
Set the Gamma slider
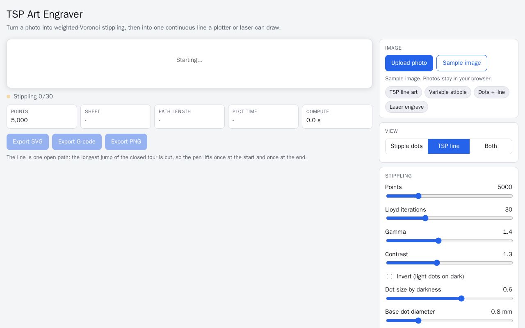pyautogui.click(x=449, y=241)
